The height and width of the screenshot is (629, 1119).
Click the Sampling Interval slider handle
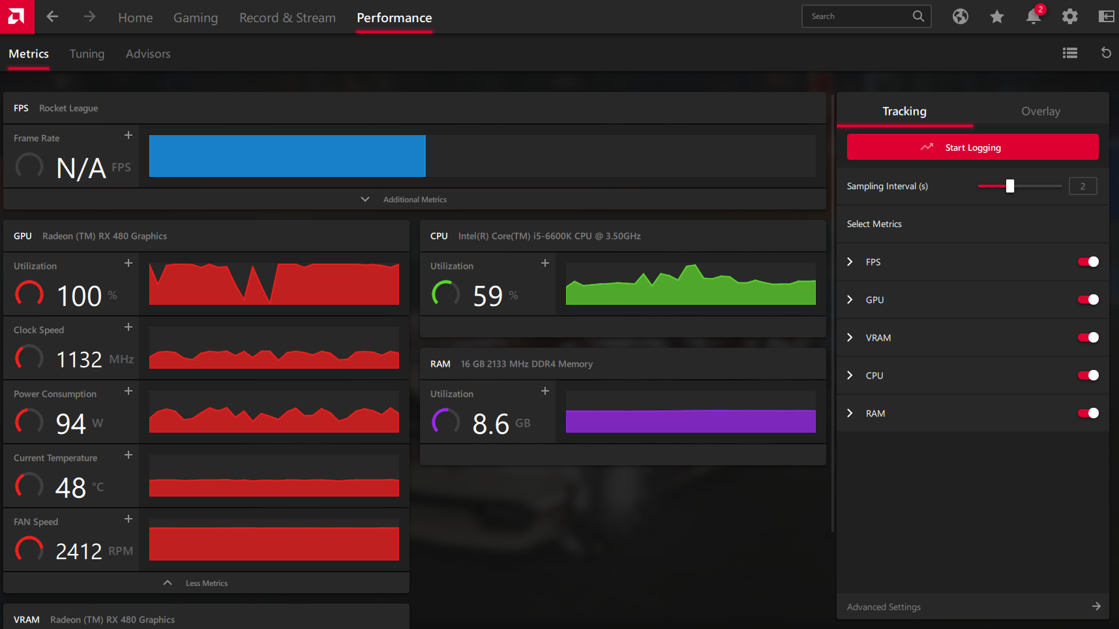tap(1010, 186)
